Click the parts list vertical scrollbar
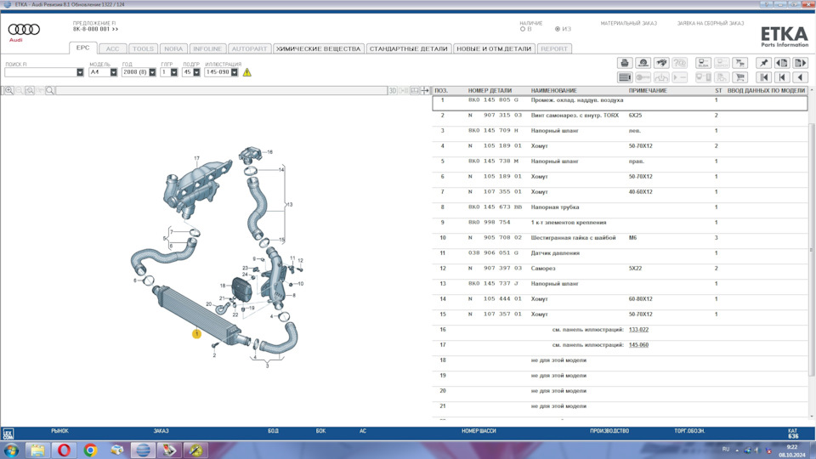Viewport: 816px width, 459px height. pyautogui.click(x=812, y=250)
